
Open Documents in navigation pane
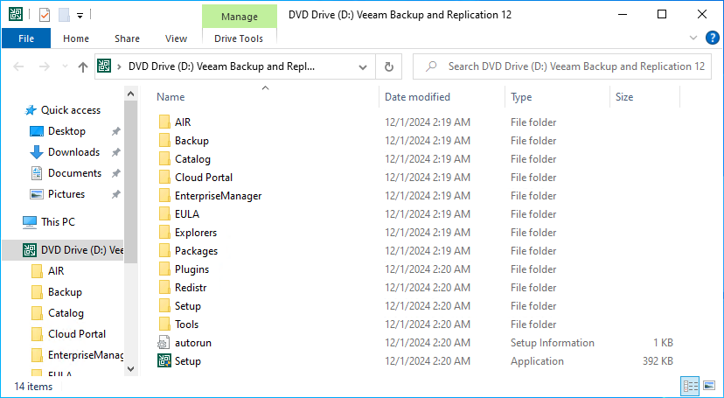74,173
